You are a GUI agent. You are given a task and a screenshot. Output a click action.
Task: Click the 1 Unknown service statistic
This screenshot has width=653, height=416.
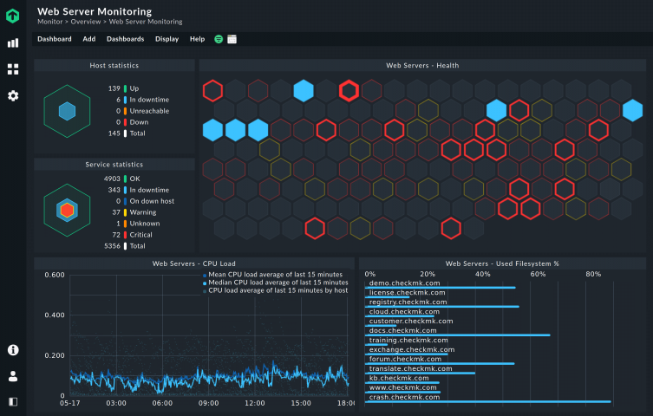point(138,224)
